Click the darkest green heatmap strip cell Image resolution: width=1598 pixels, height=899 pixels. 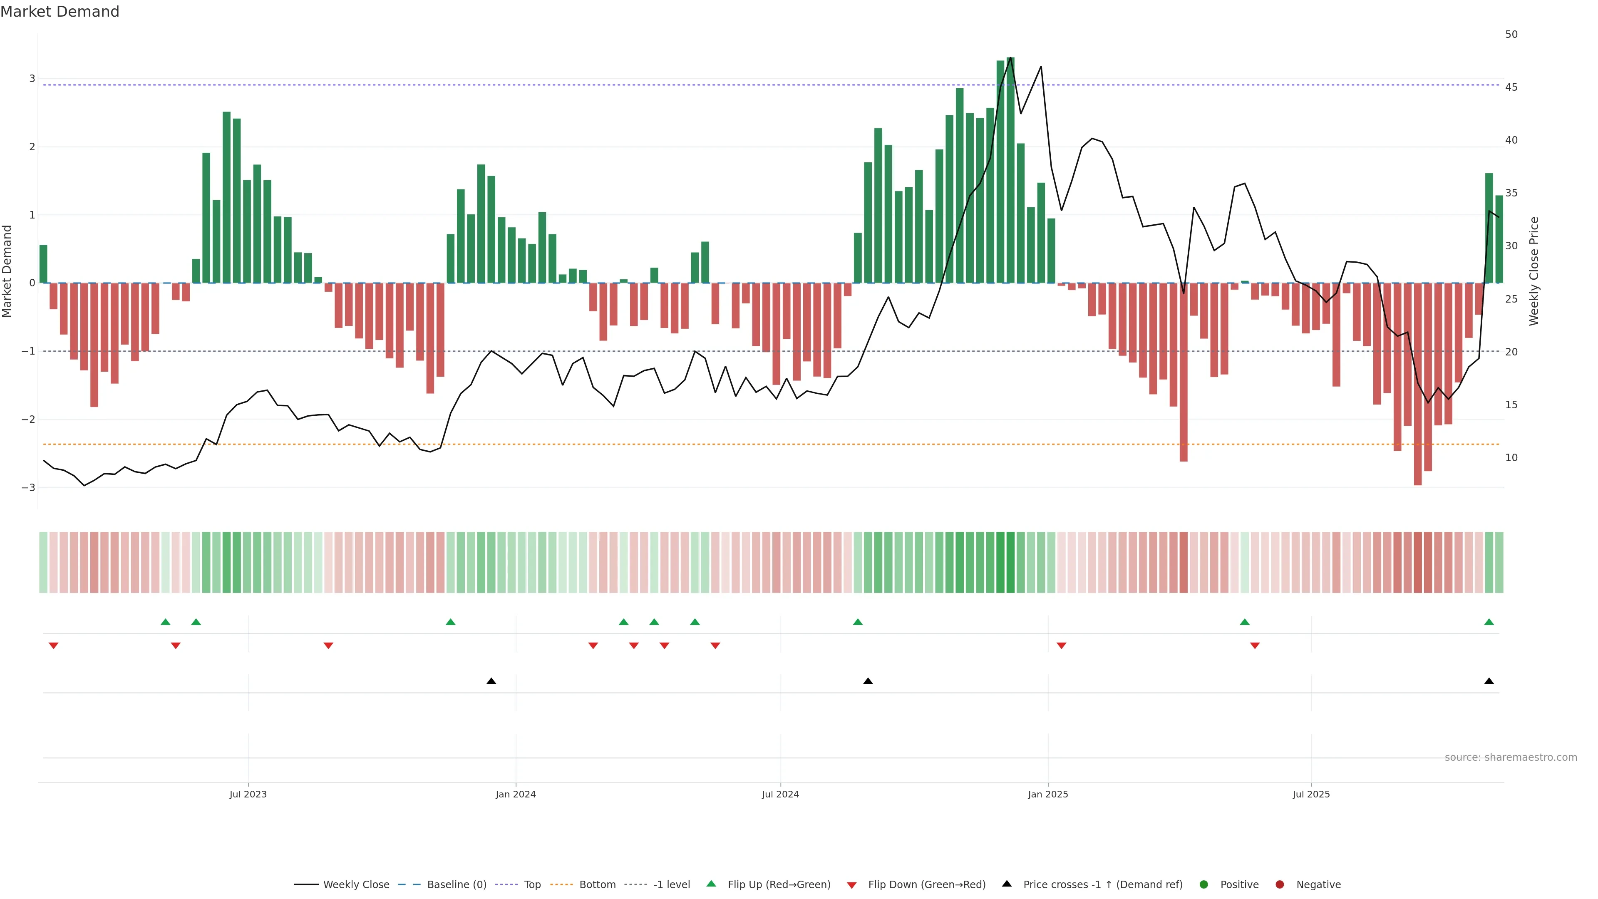(1010, 562)
